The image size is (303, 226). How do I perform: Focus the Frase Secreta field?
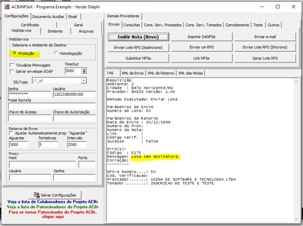click(52, 106)
